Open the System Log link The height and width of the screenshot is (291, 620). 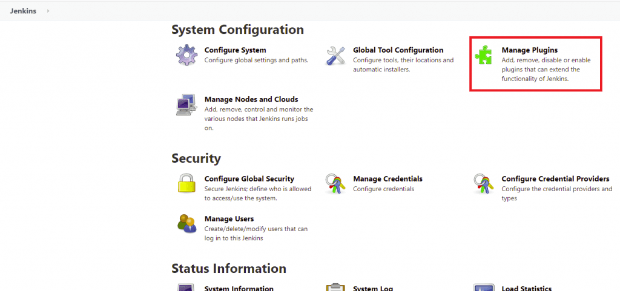click(x=373, y=288)
